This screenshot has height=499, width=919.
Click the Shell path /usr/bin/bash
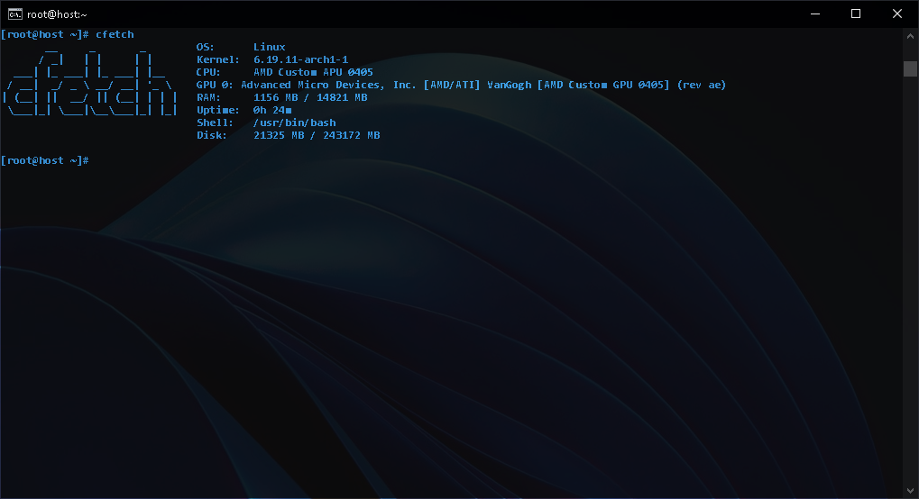click(x=295, y=122)
